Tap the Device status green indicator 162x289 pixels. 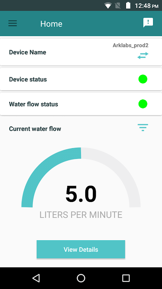pyautogui.click(x=143, y=79)
